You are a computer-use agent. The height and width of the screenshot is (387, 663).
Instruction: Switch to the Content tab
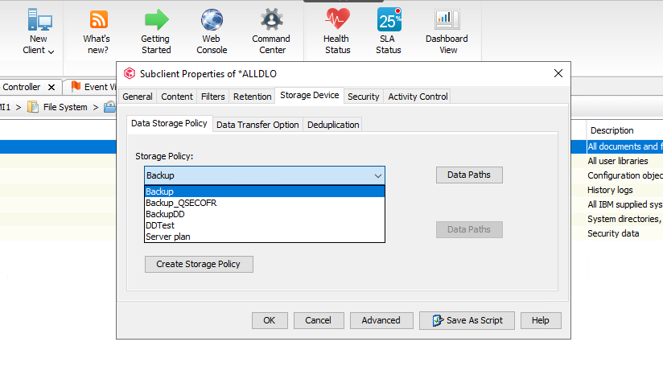pos(177,97)
